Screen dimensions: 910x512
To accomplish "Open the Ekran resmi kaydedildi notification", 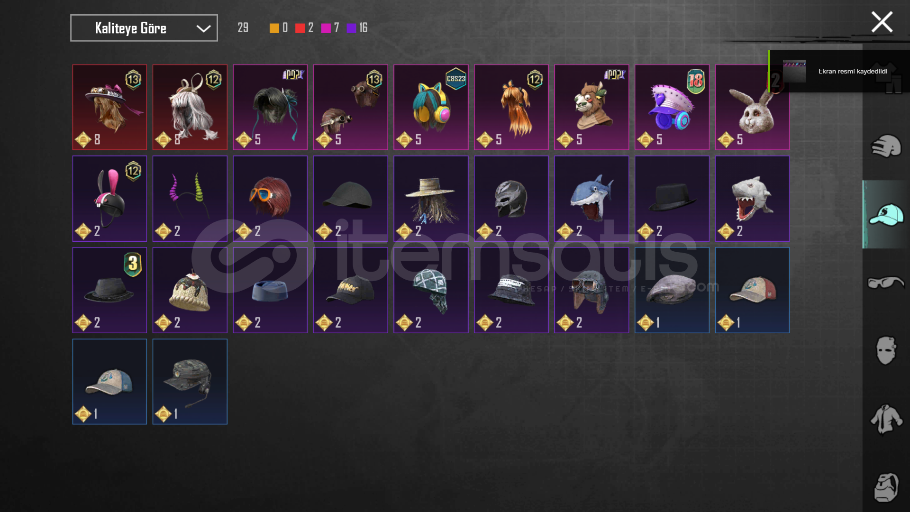I will click(x=839, y=71).
